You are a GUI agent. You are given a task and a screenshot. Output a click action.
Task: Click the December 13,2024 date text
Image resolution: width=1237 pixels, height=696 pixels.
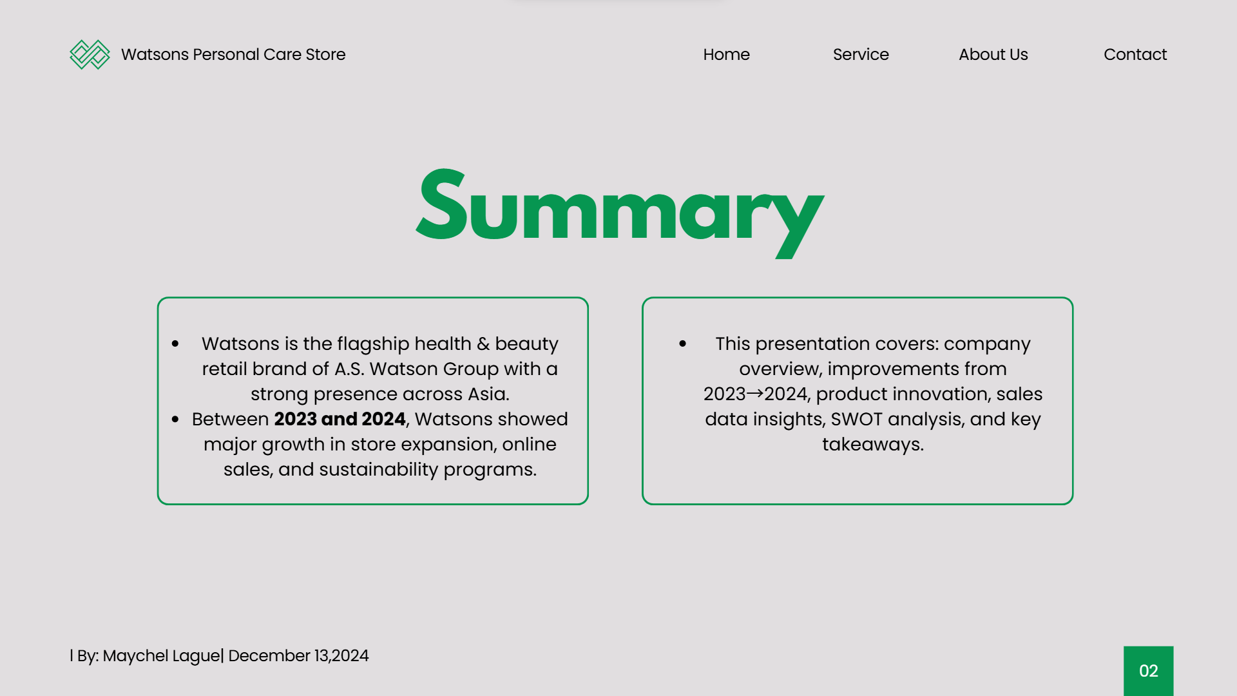pyautogui.click(x=298, y=656)
